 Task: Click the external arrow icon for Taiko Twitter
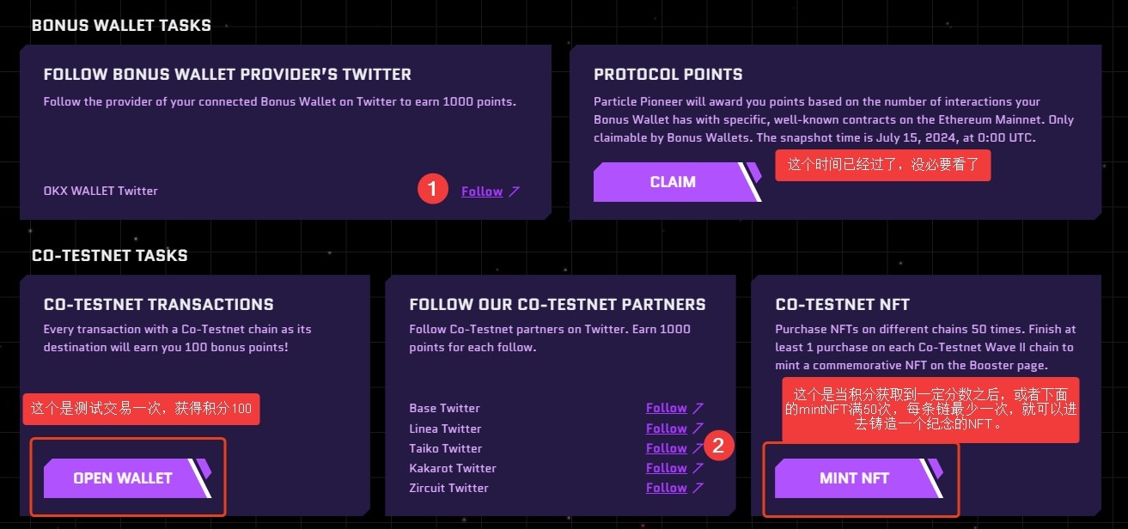click(x=698, y=448)
